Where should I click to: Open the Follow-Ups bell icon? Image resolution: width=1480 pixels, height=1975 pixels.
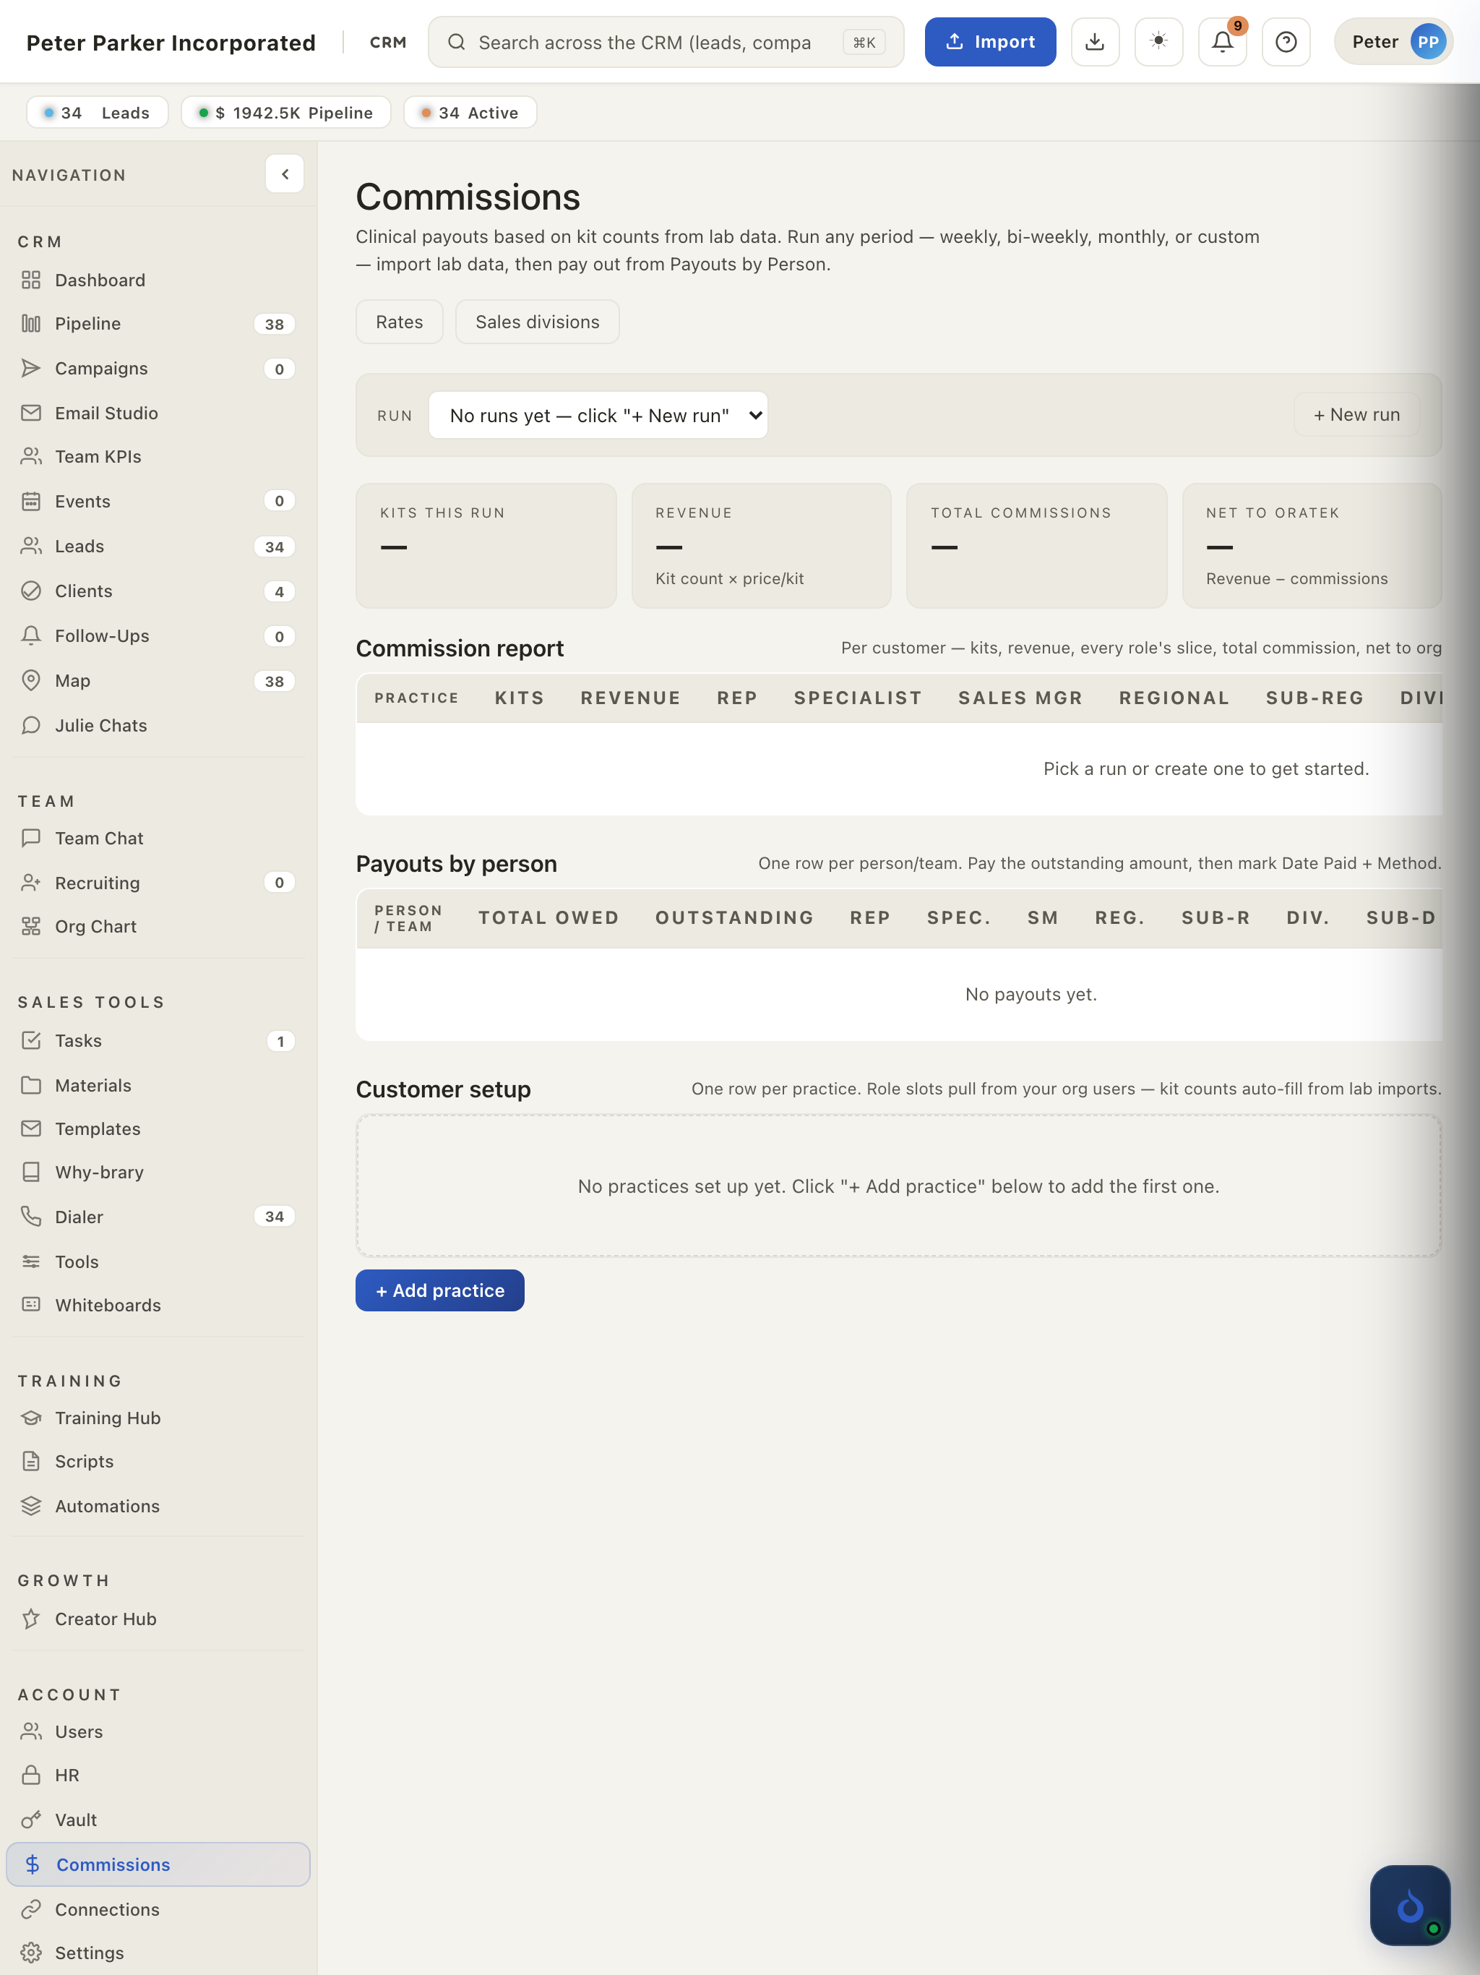coord(31,635)
